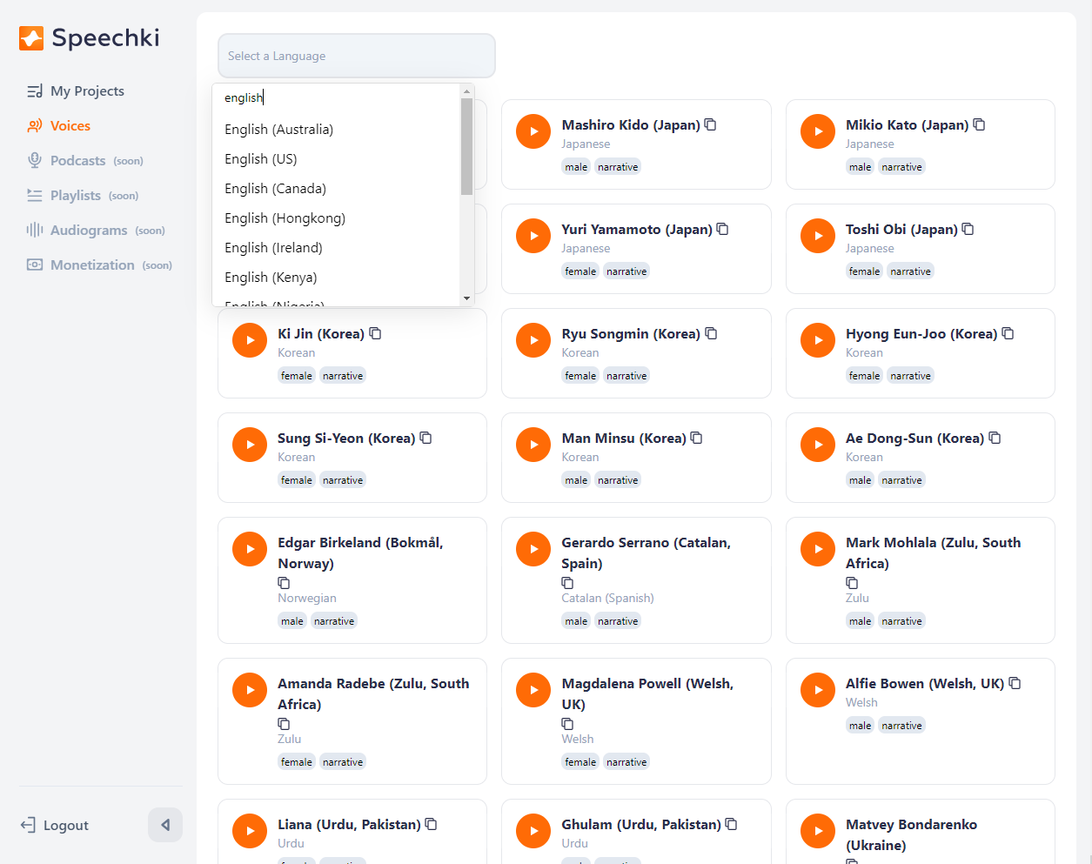Play Mikio Kato voice sample
Viewport: 1092px width, 864px height.
pyautogui.click(x=818, y=131)
